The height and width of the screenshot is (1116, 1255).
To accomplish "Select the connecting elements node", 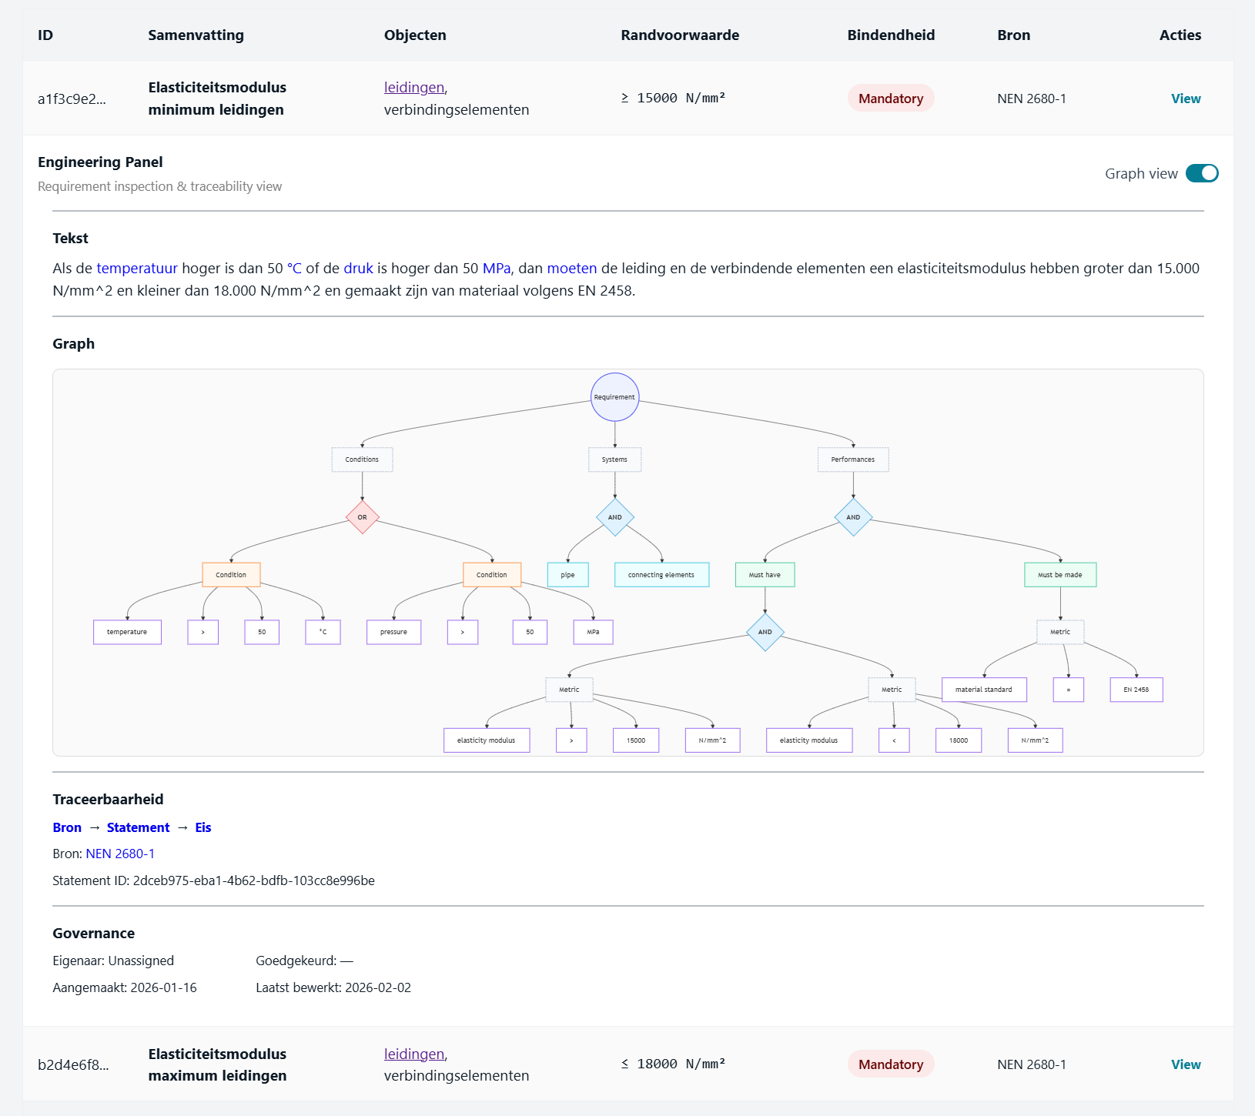I will click(661, 575).
